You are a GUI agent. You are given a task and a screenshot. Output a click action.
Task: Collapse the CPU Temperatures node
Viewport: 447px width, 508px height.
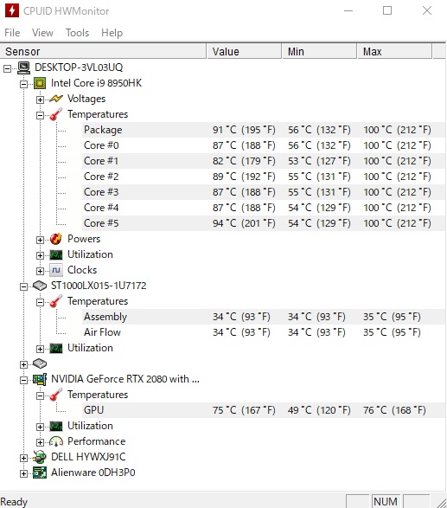[40, 115]
